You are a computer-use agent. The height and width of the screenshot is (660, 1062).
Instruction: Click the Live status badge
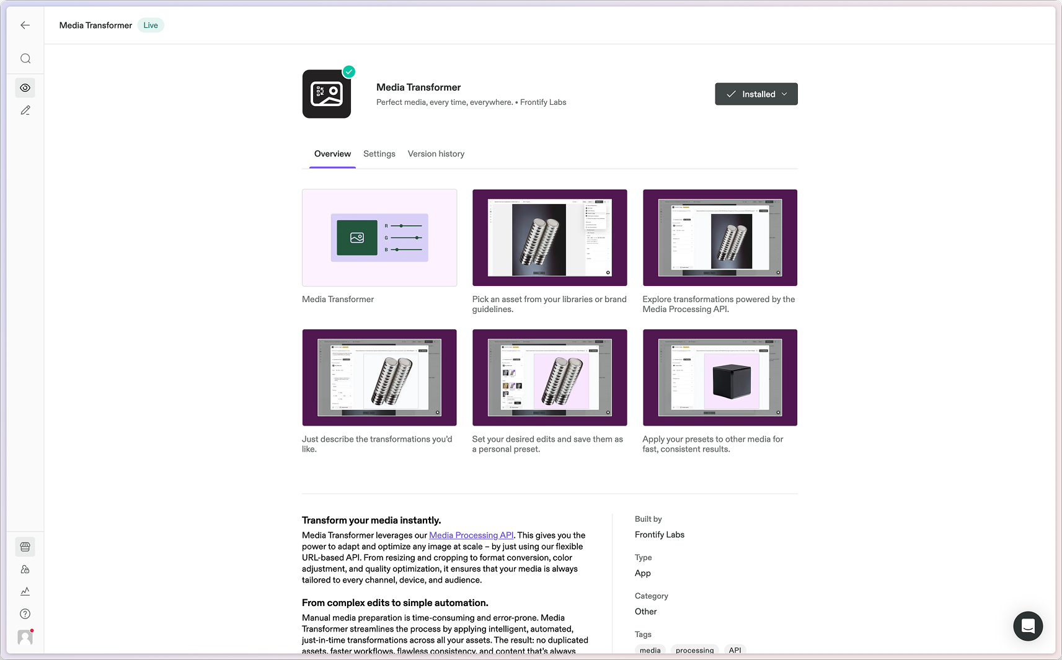point(150,25)
